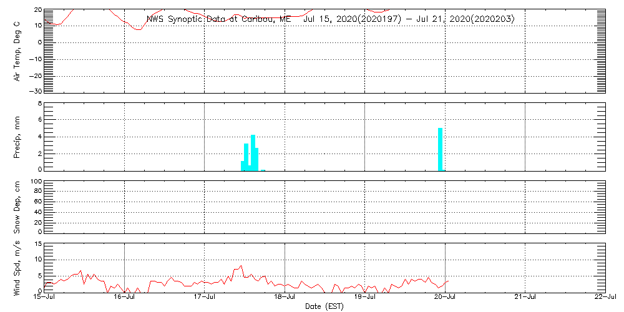Click the chart title mentioning Caribou, ME
The height and width of the screenshot is (312, 624).
point(330,19)
